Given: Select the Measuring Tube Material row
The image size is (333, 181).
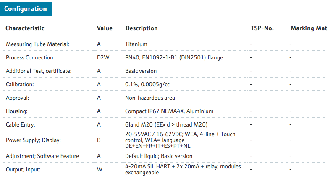Looking at the screenshot, I should [165, 44].
